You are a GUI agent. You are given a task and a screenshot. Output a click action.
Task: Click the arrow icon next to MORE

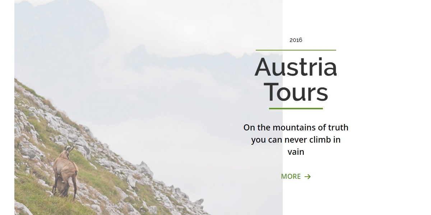coord(307,177)
